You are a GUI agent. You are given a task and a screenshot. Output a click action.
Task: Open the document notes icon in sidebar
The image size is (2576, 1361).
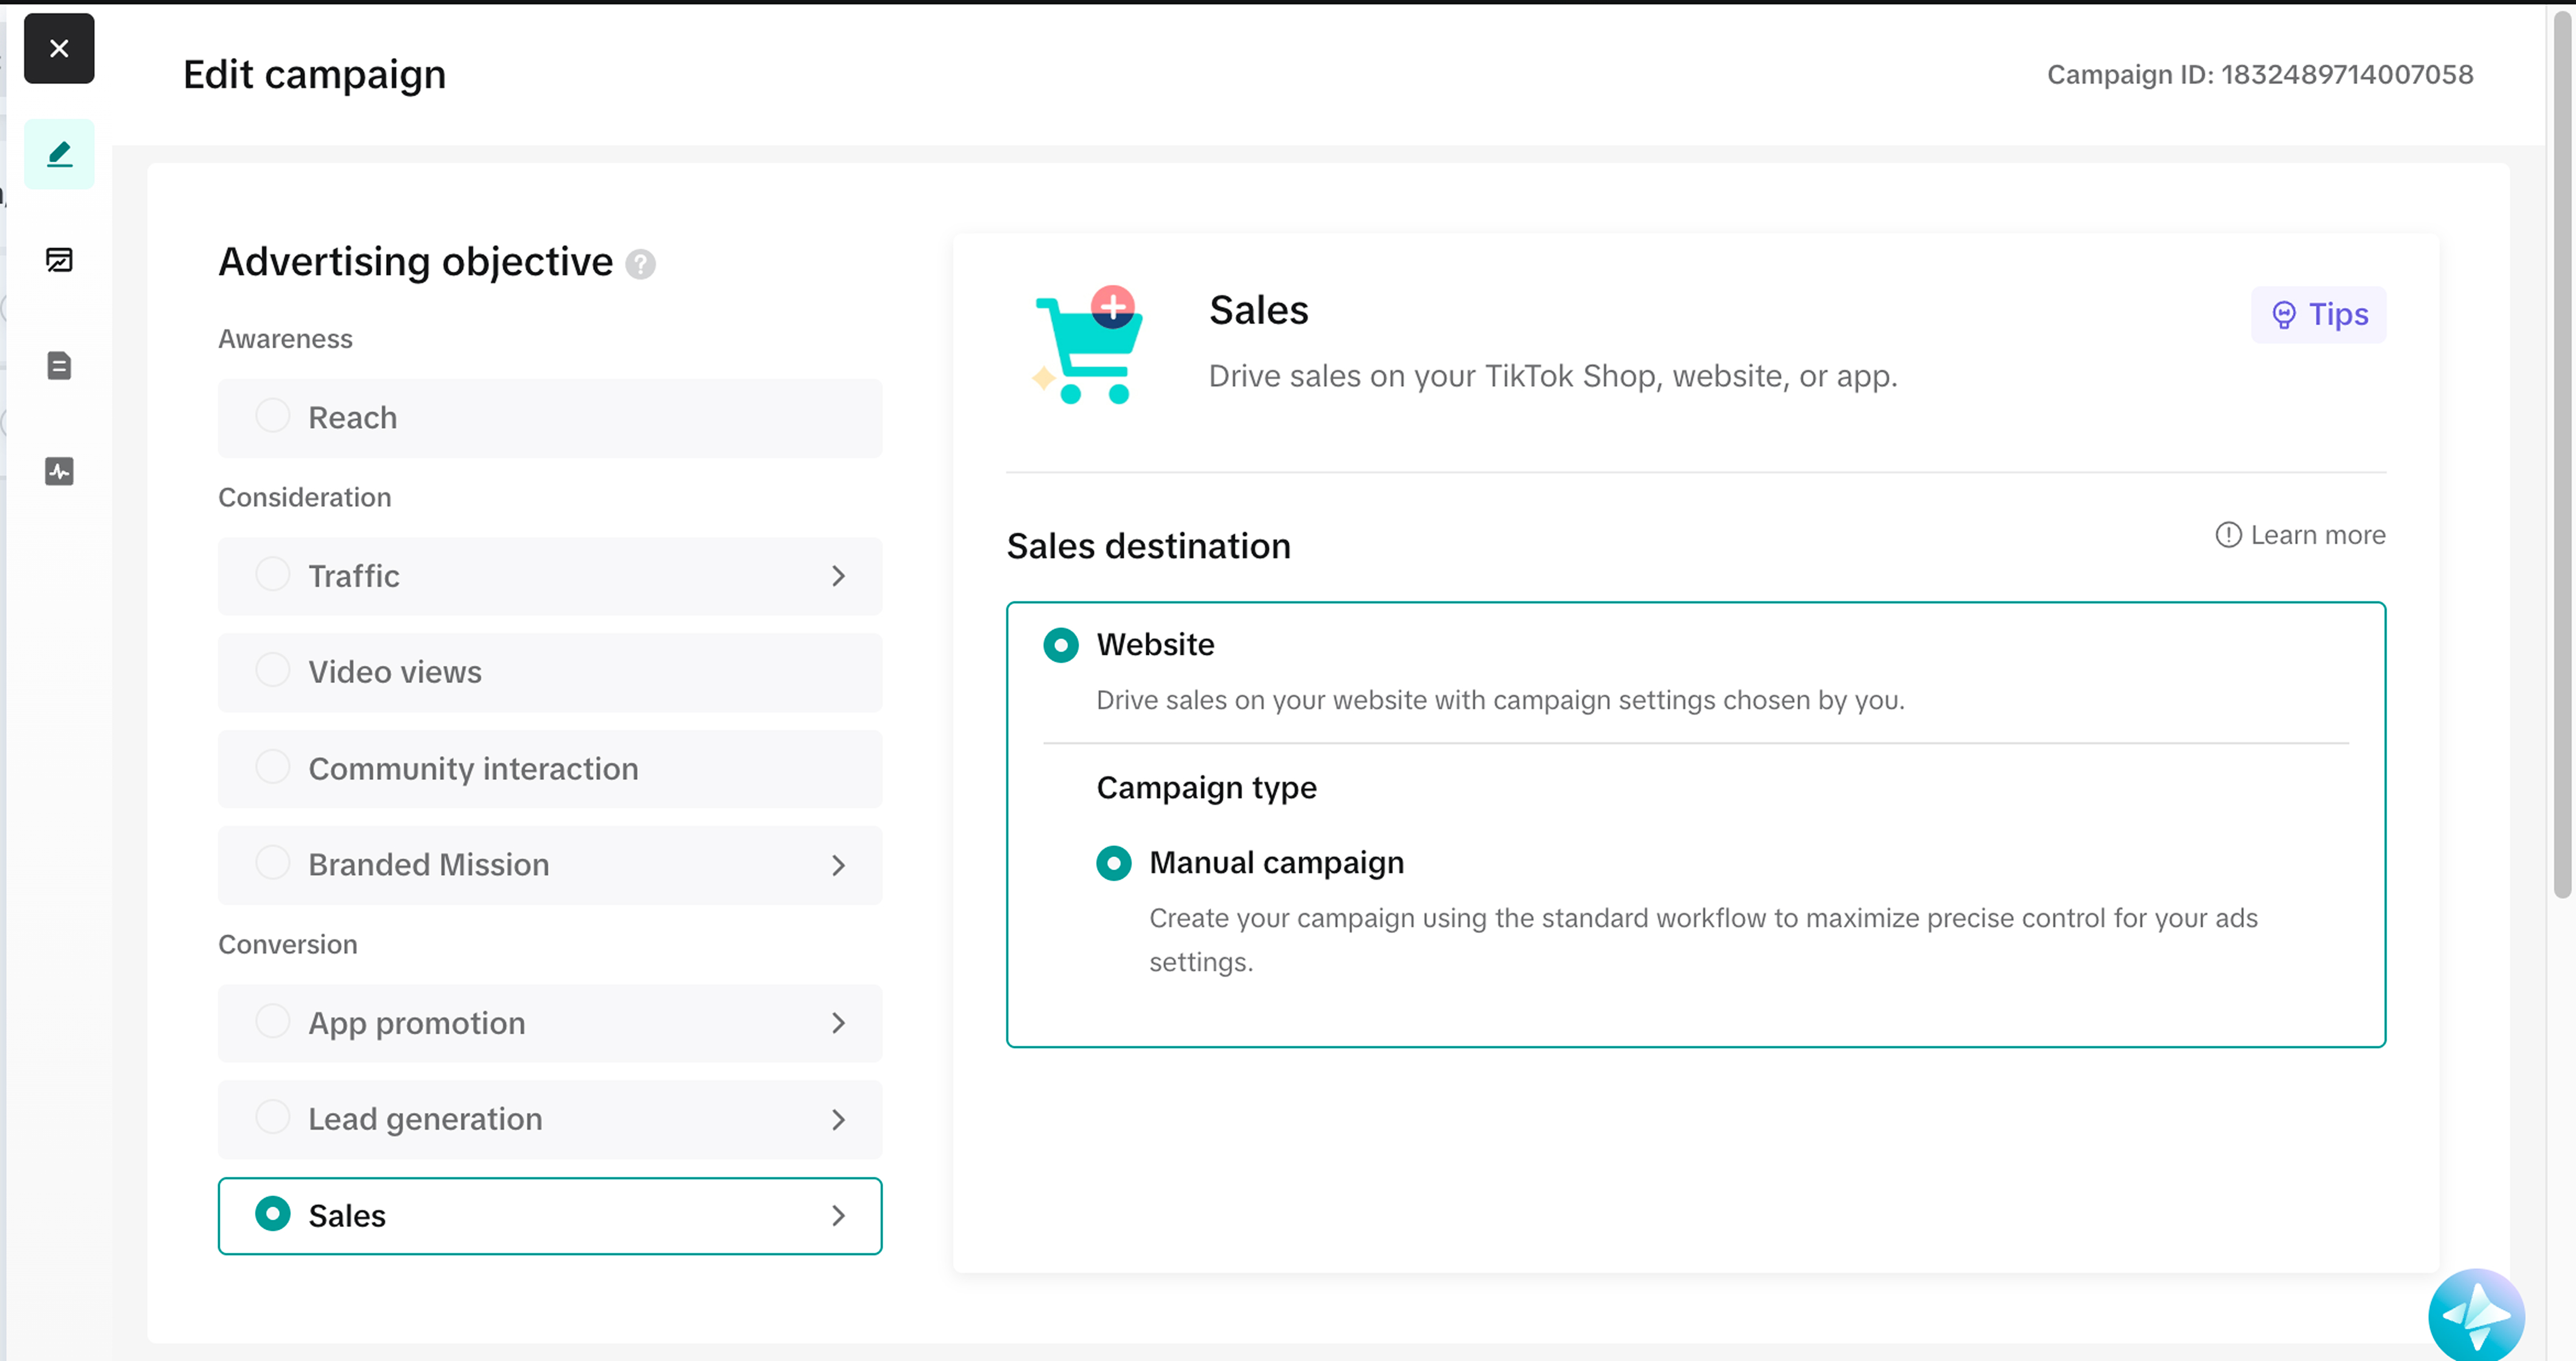[x=59, y=366]
